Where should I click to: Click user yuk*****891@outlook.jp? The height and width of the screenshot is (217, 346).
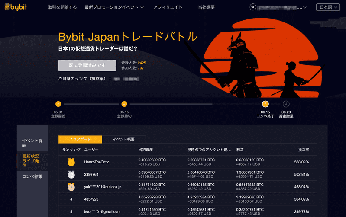tap(103, 187)
